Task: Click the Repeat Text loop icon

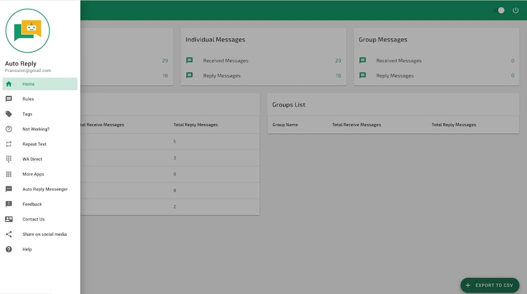Action: coord(9,144)
